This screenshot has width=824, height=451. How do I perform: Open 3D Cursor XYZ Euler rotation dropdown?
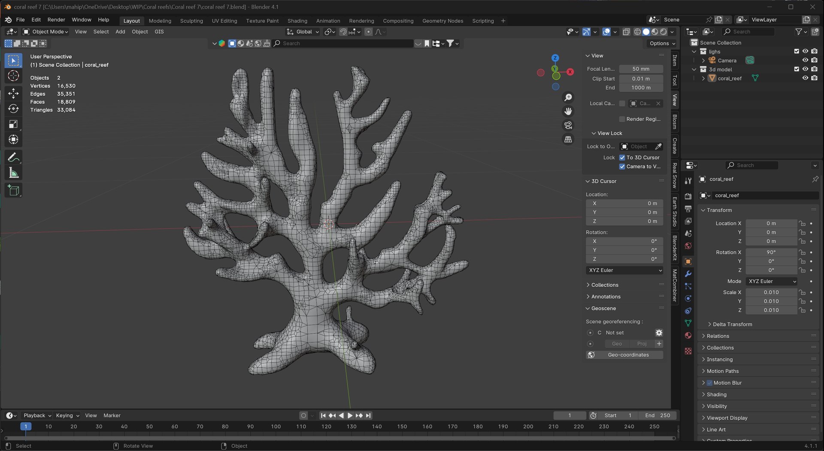(x=624, y=270)
